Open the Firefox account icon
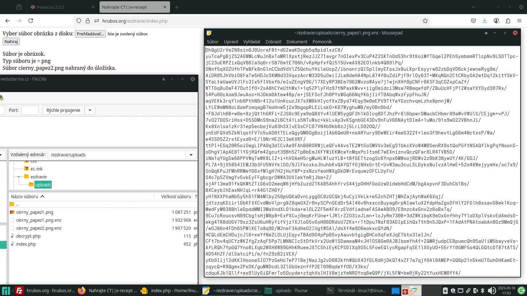The width and height of the screenshot is (527, 296). coord(496,21)
